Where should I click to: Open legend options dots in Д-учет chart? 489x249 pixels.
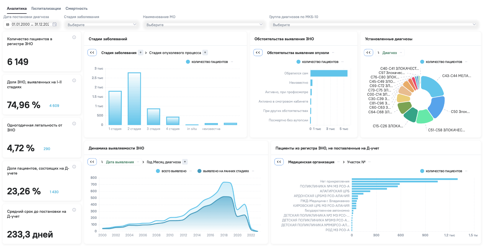466,171
